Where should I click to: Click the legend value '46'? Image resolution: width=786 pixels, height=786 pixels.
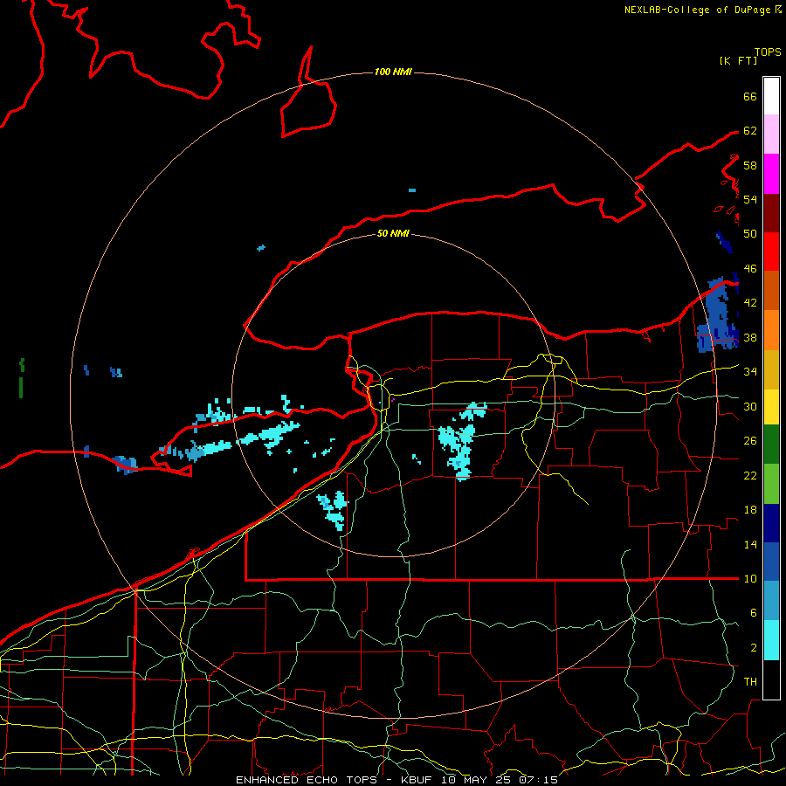click(750, 268)
